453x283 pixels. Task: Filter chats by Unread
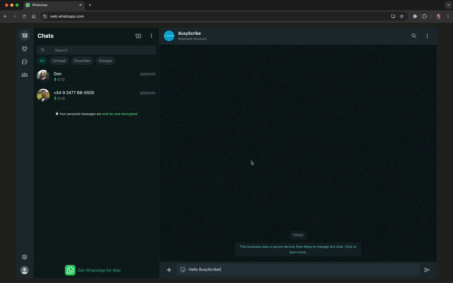click(x=59, y=61)
